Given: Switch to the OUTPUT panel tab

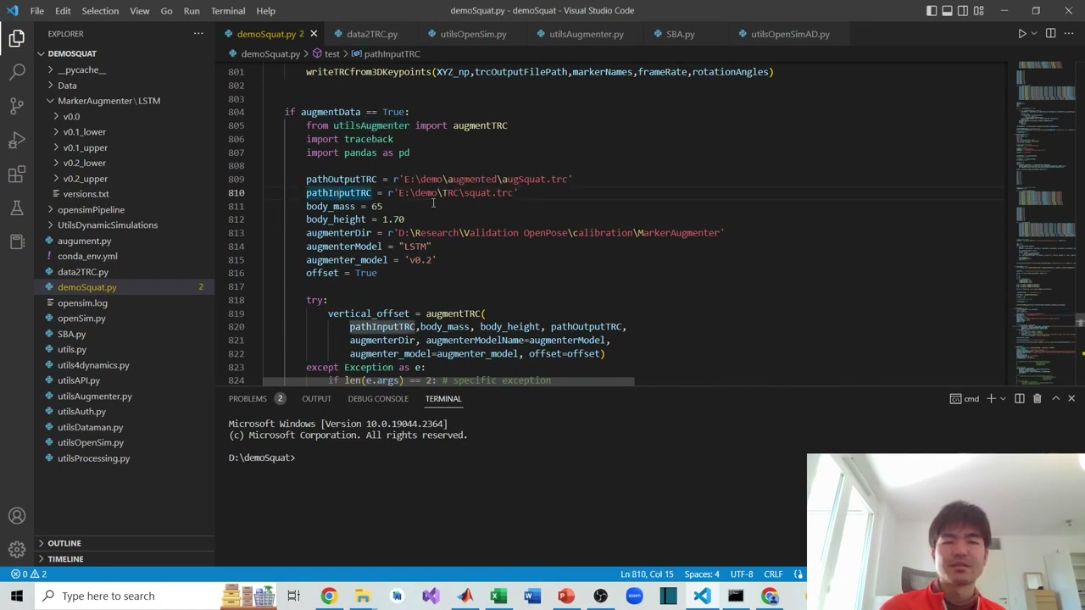Looking at the screenshot, I should 316,398.
